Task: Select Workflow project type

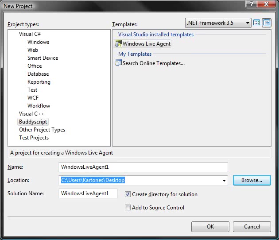Action: [x=39, y=106]
